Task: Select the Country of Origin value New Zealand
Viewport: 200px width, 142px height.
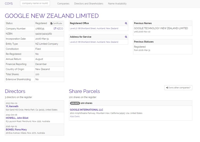Action: point(42,69)
